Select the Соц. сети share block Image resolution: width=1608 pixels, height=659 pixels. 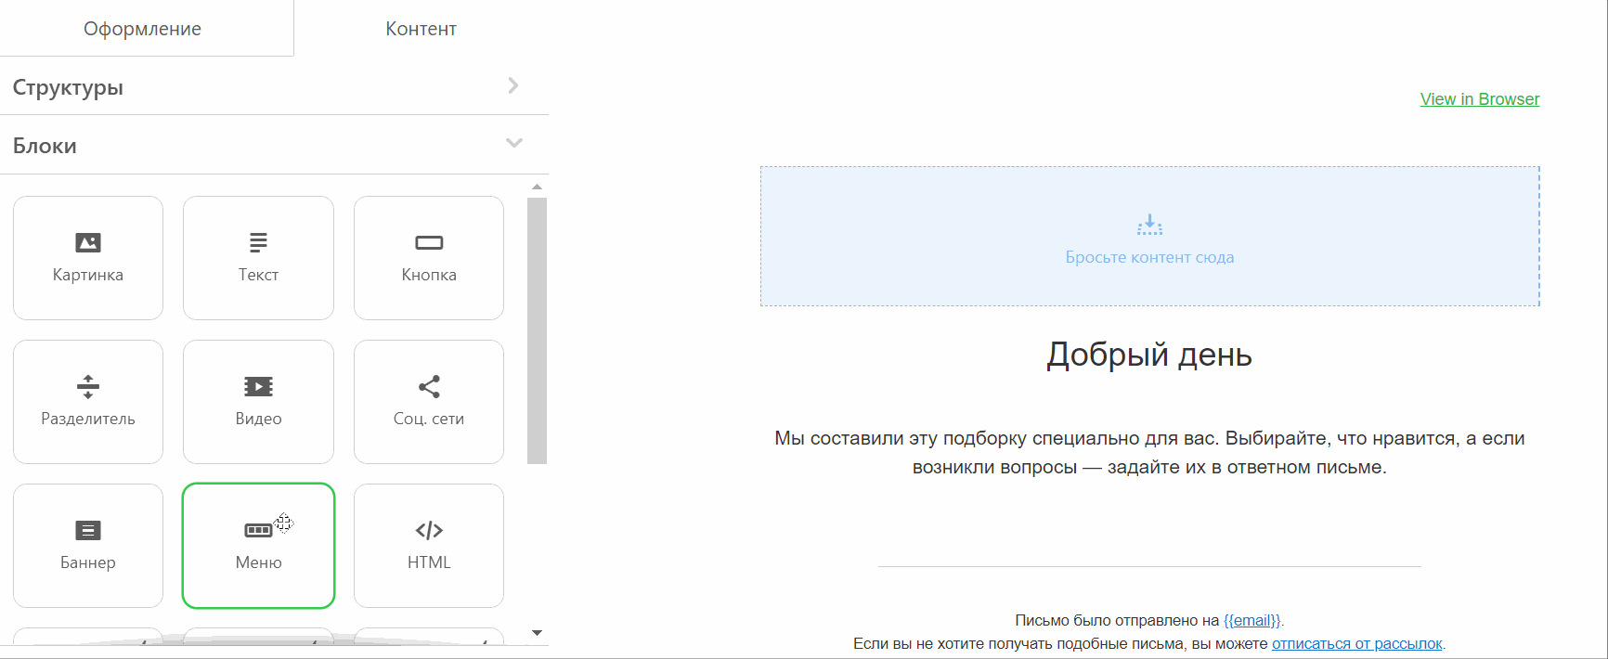(x=429, y=402)
